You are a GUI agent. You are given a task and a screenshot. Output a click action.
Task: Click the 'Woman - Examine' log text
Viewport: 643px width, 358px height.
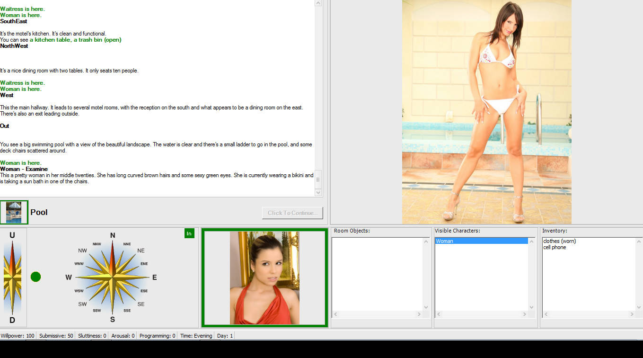coord(24,169)
